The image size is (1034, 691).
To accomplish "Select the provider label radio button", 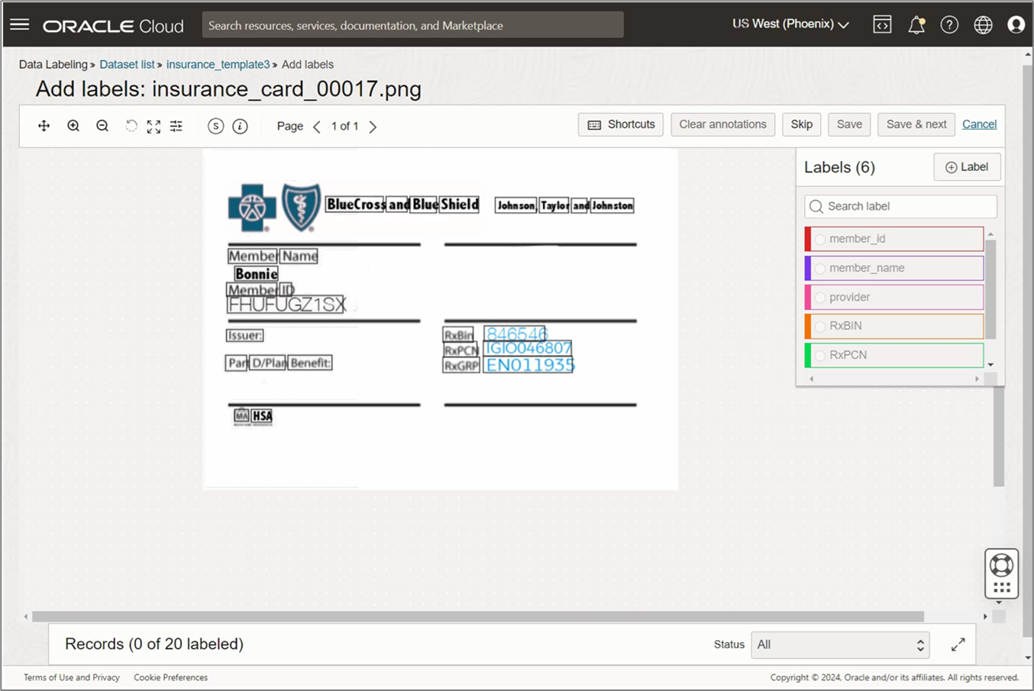I will tap(820, 297).
